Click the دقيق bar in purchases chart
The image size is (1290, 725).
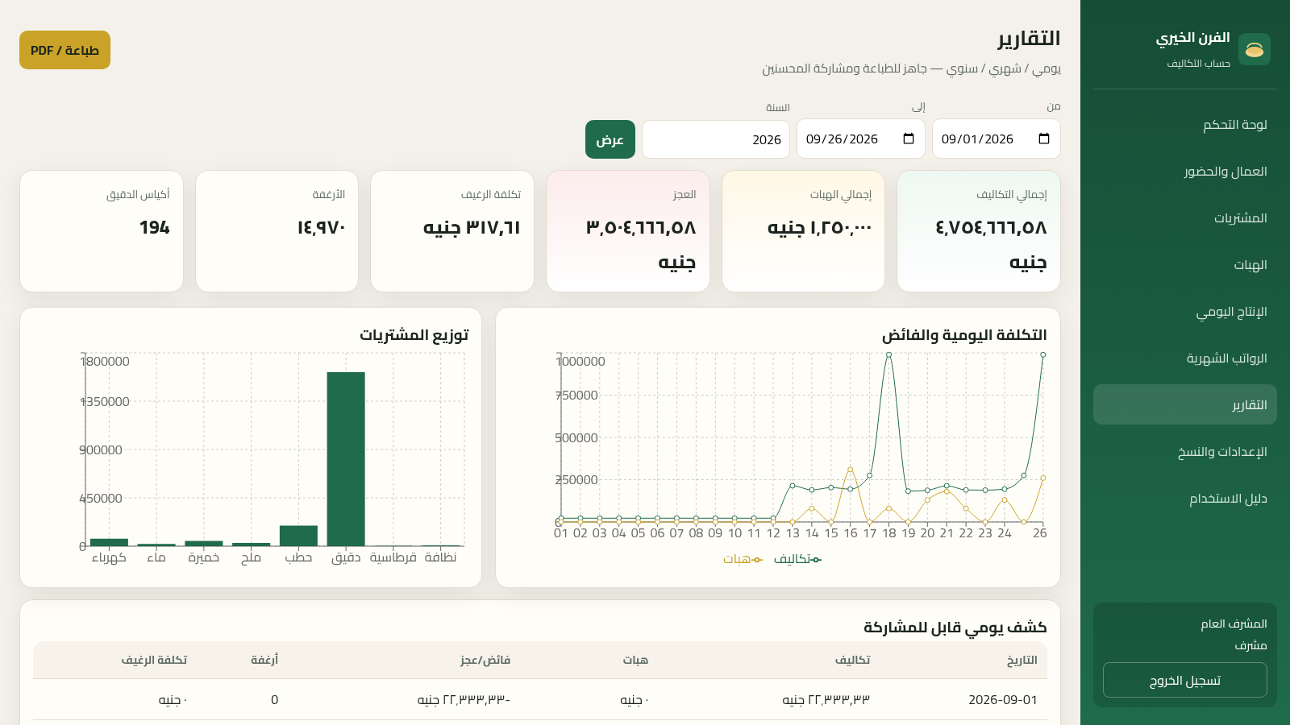[346, 459]
